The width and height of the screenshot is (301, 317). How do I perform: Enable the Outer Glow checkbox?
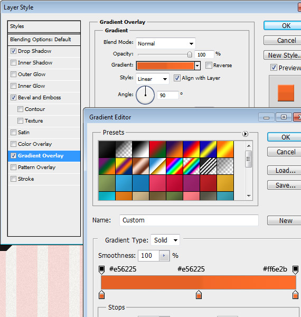(x=13, y=74)
